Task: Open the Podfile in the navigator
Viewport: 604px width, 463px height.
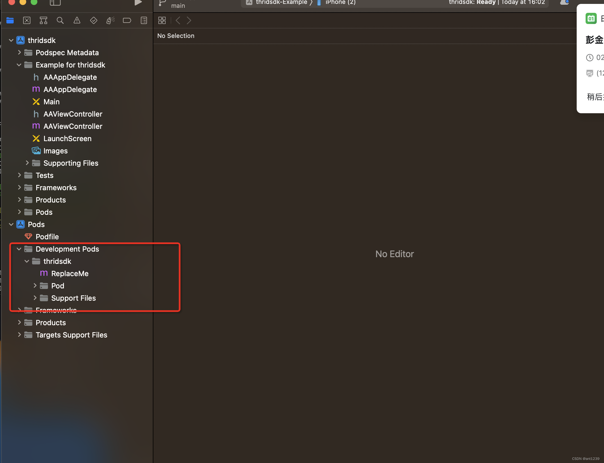Action: [x=47, y=237]
